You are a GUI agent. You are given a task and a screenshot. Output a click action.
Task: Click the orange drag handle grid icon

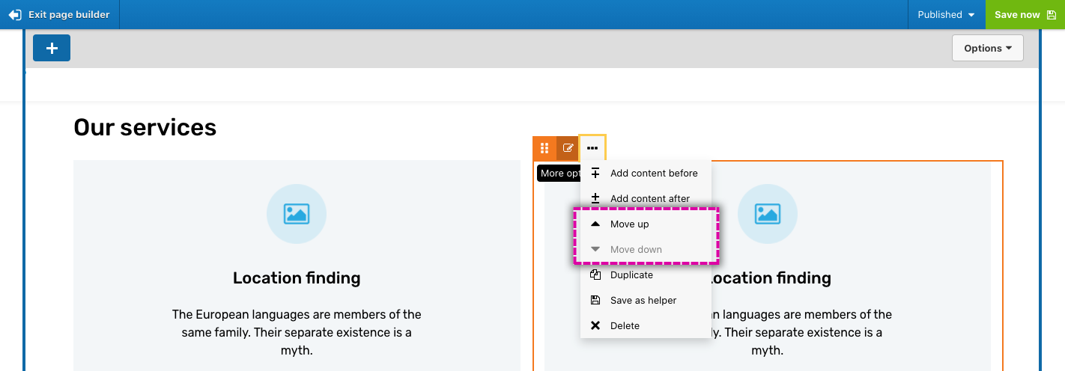point(544,148)
